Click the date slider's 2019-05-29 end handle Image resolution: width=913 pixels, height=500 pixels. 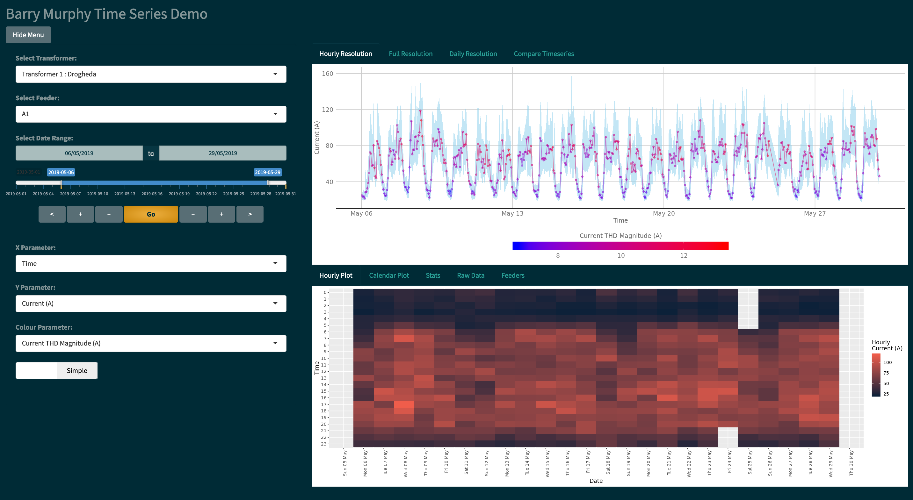268,183
